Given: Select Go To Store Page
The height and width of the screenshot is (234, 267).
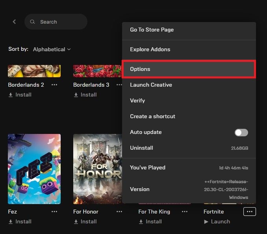Looking at the screenshot, I should coord(189,30).
